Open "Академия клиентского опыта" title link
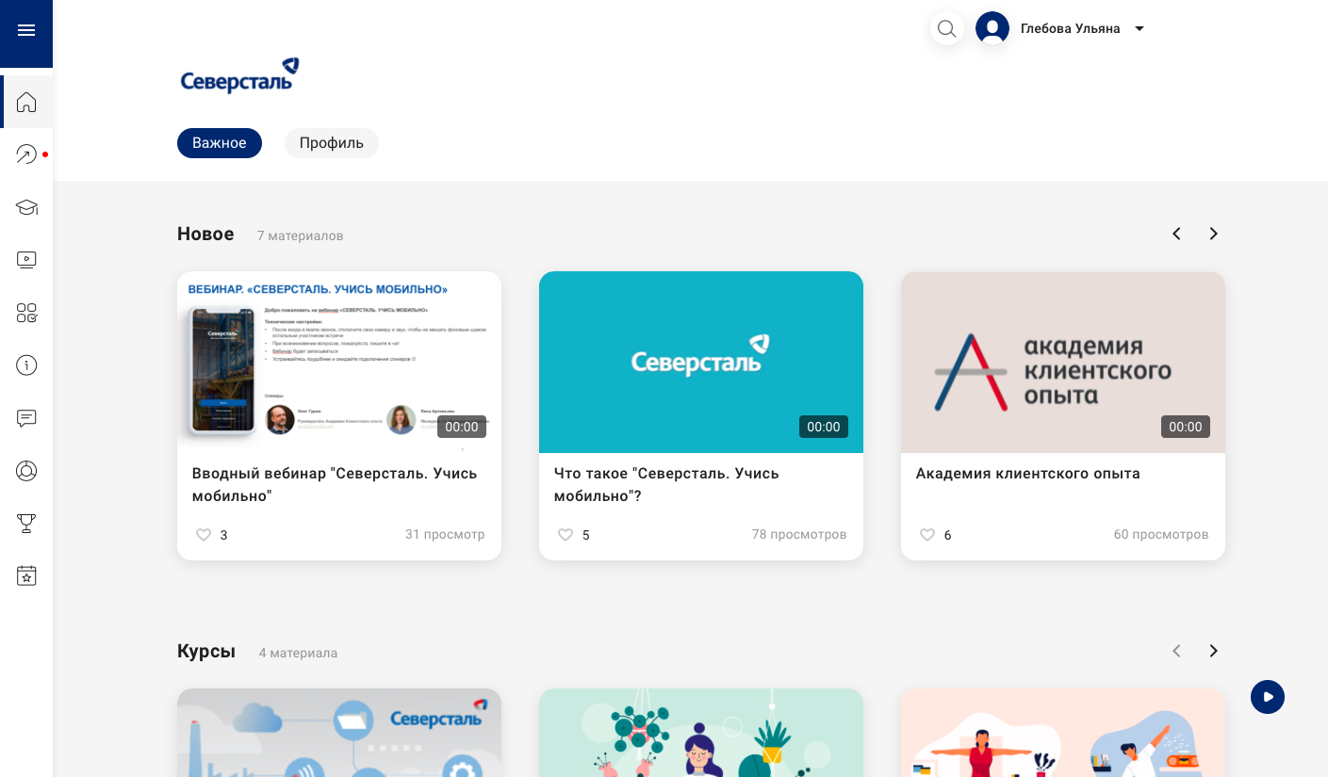1328x777 pixels. [1028, 474]
